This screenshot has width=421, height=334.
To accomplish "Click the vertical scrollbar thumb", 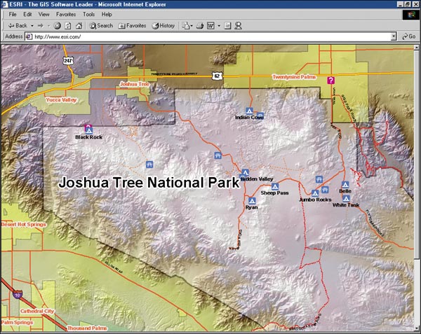I will [416, 155].
